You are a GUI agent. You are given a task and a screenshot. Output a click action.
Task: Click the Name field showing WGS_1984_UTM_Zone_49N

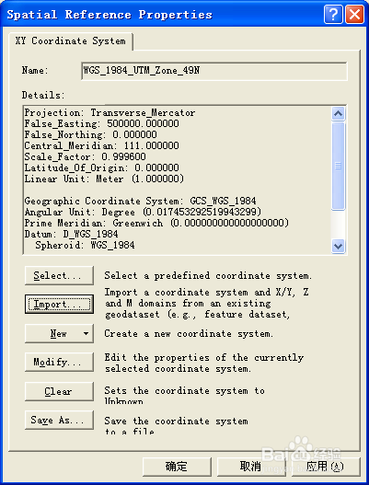pos(214,71)
